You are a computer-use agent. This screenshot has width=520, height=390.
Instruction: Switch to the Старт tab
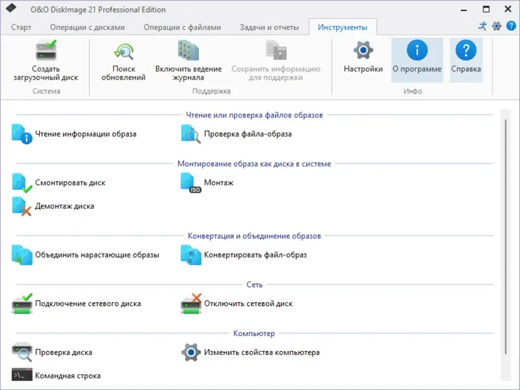21,27
